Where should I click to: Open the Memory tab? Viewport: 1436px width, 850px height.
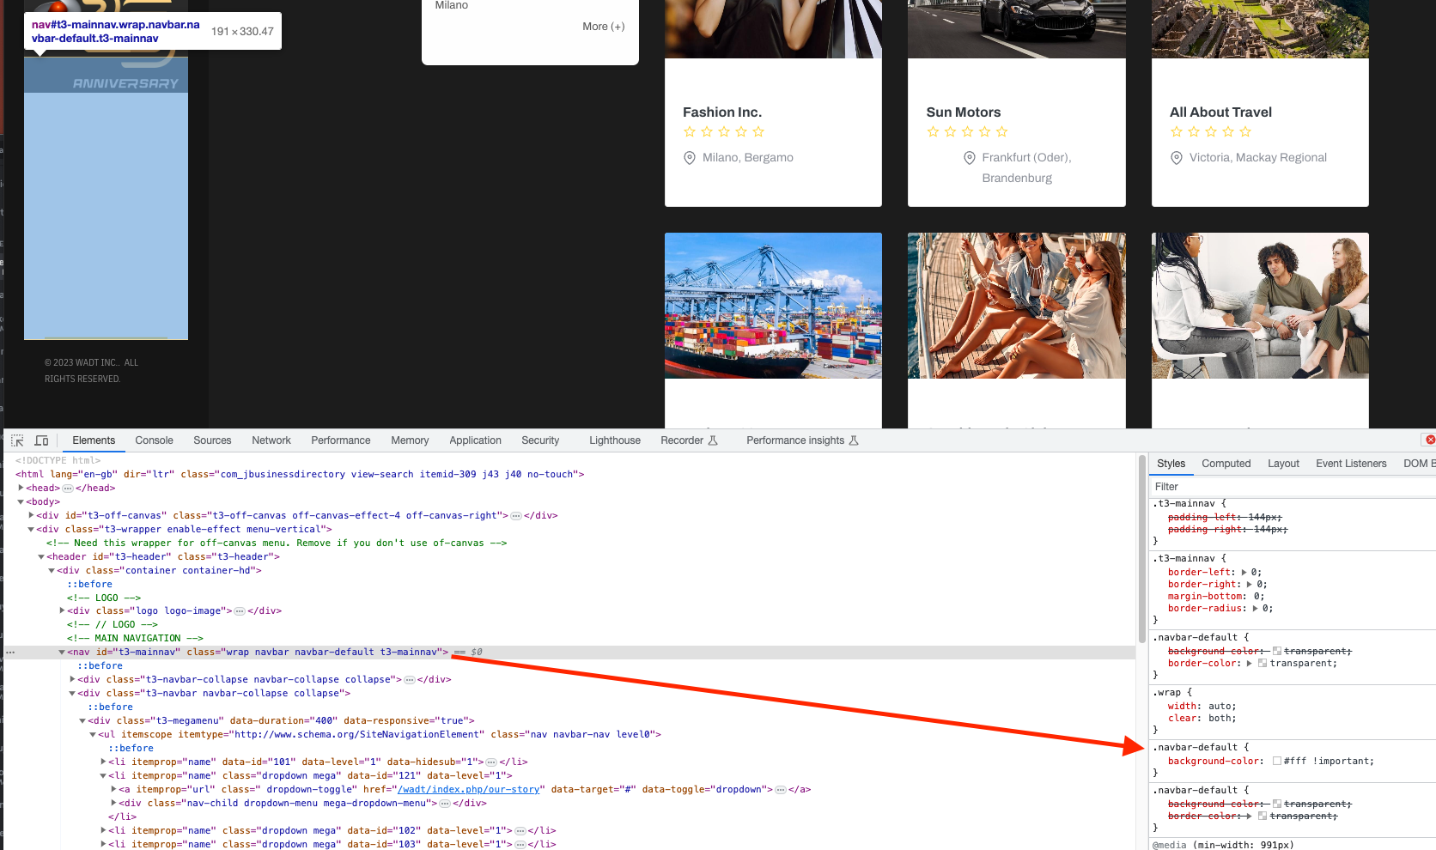(x=410, y=440)
